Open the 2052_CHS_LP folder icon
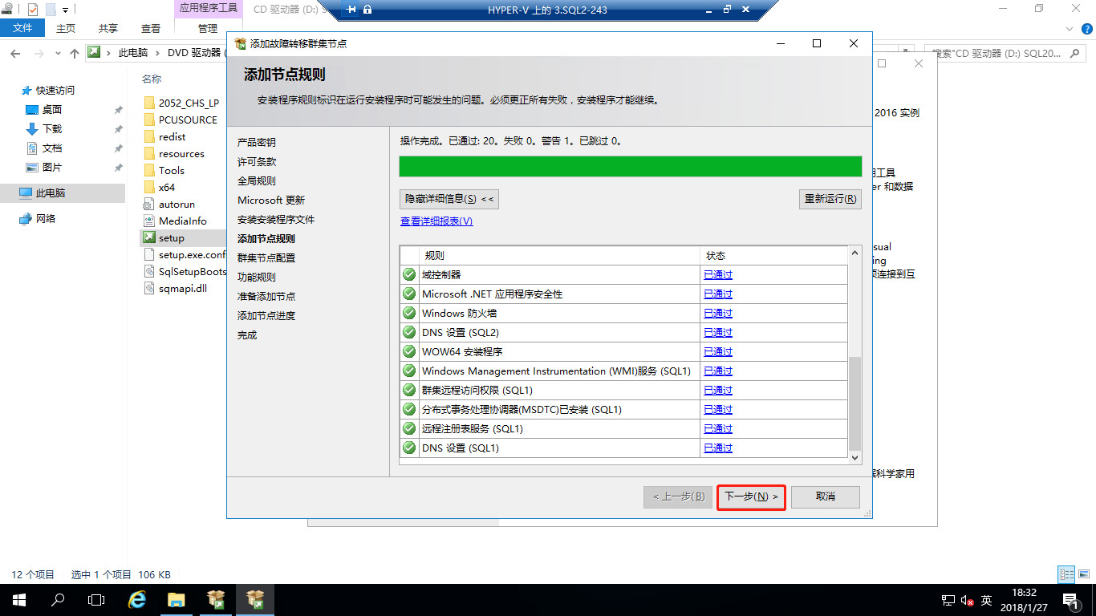This screenshot has height=616, width=1096. pos(149,103)
